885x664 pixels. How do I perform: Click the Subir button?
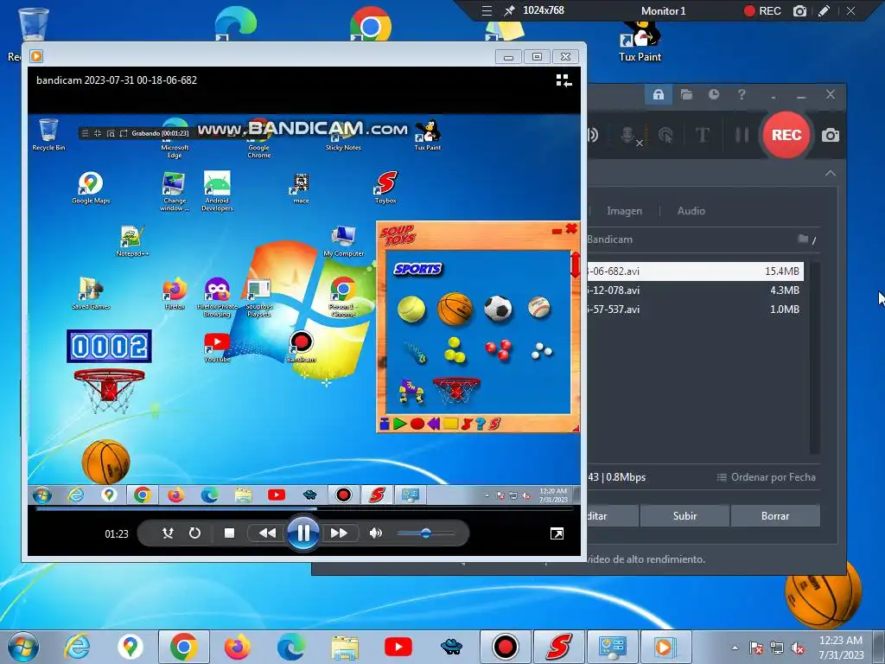684,515
